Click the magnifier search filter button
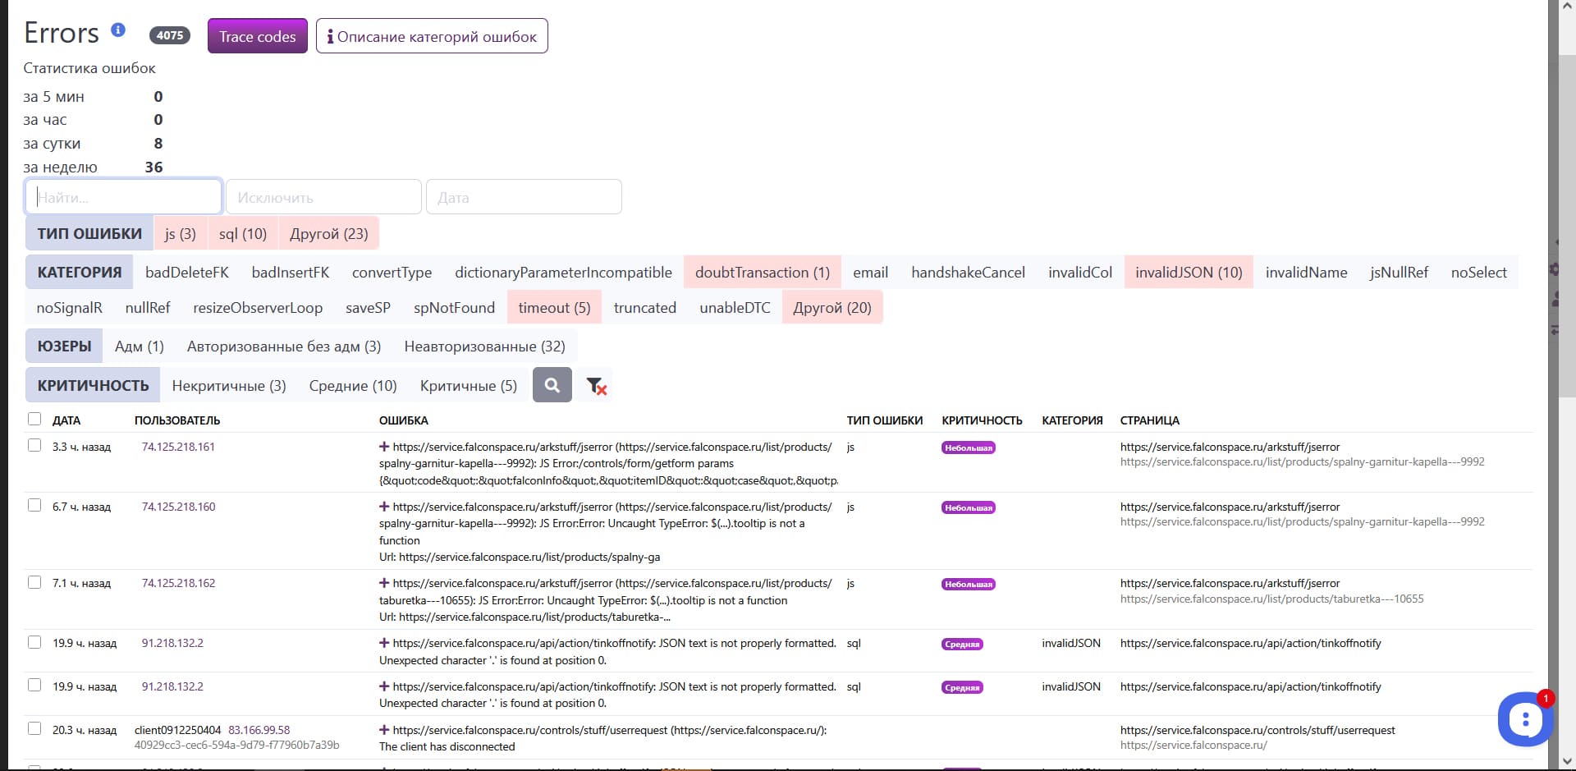Image resolution: width=1576 pixels, height=771 pixels. tap(552, 385)
